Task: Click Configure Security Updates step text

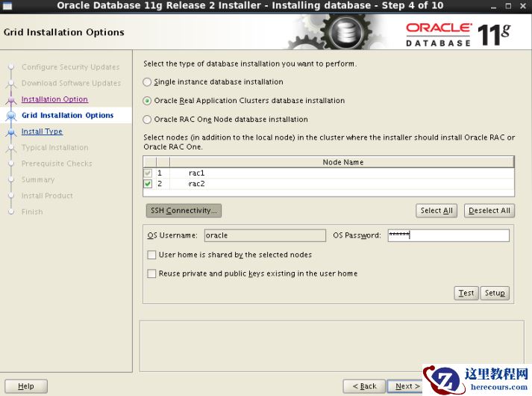Action: (x=71, y=67)
